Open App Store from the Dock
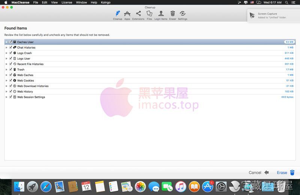This screenshot has width=300, height=195. point(208,187)
